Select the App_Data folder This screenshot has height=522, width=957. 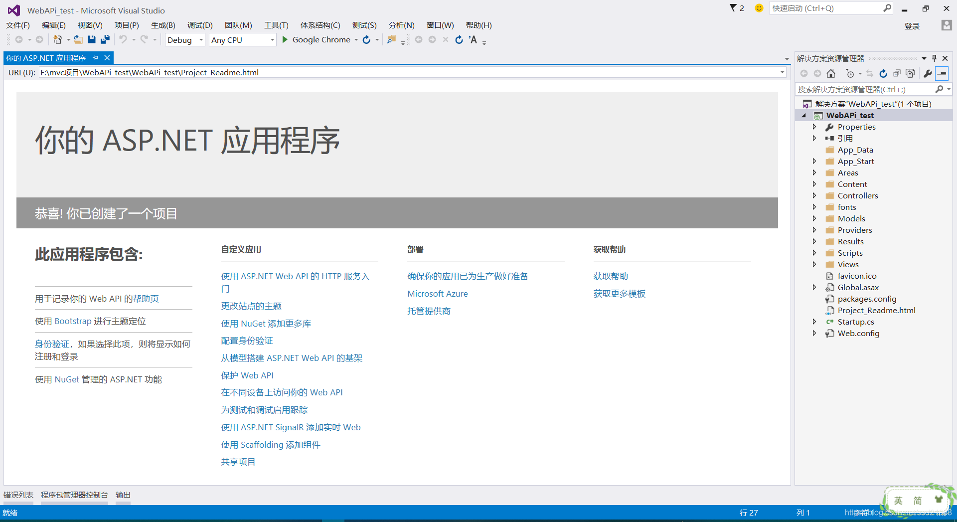855,150
